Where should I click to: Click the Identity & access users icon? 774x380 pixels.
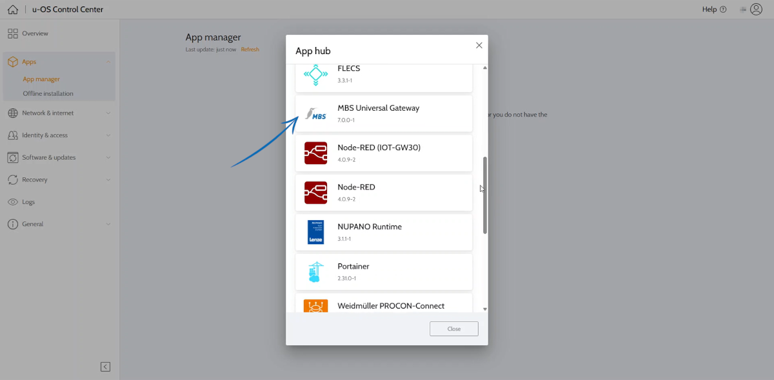point(13,135)
